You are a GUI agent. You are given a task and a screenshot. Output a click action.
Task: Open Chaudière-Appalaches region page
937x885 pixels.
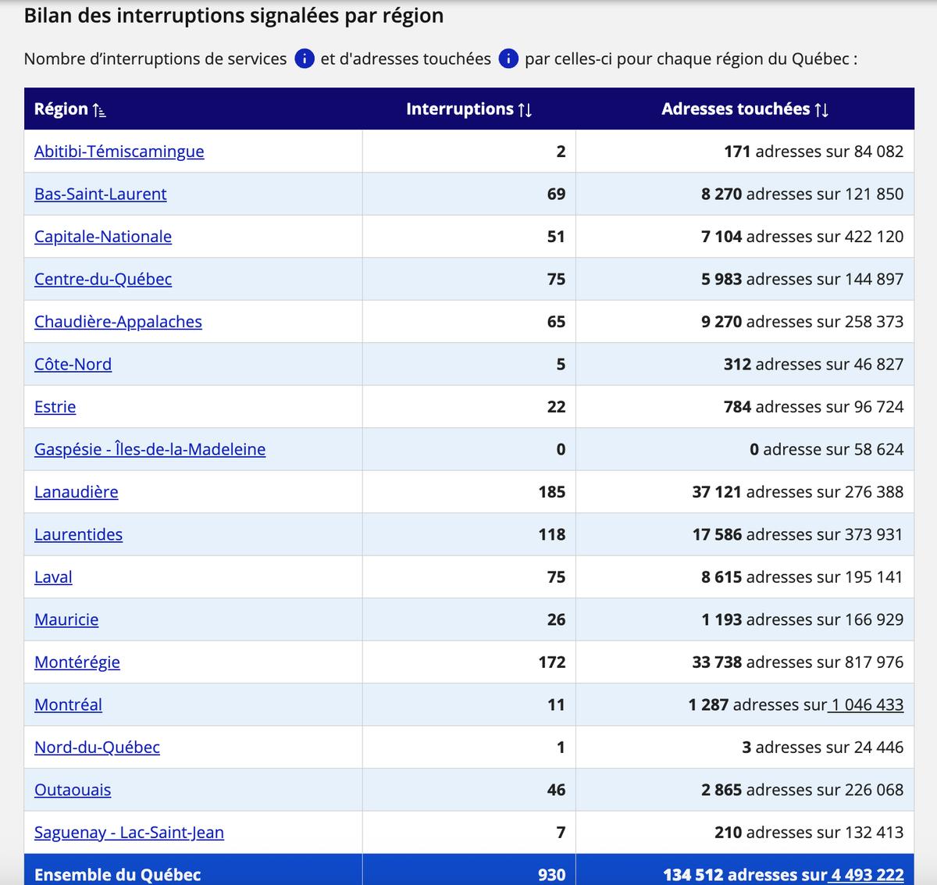pyautogui.click(x=118, y=322)
